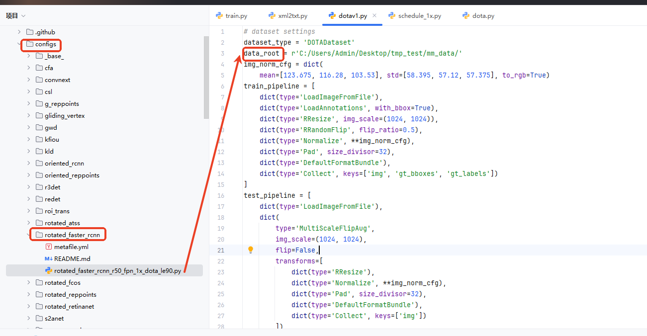Screen dimensions: 647x336
Task: Click line number 16 in the gutter
Action: [221, 195]
